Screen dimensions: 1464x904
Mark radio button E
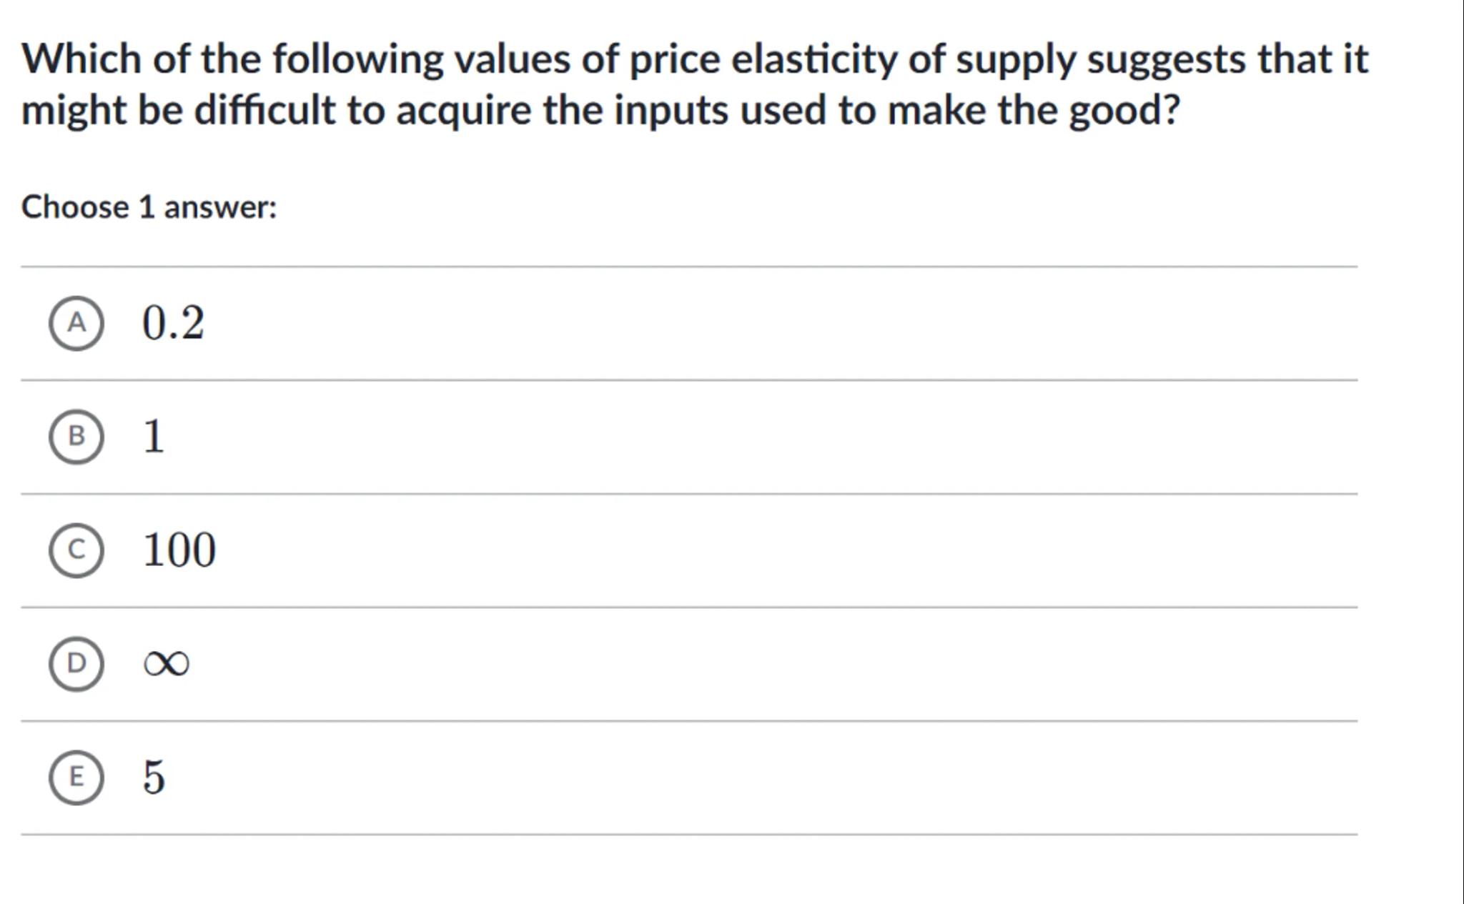pyautogui.click(x=76, y=777)
